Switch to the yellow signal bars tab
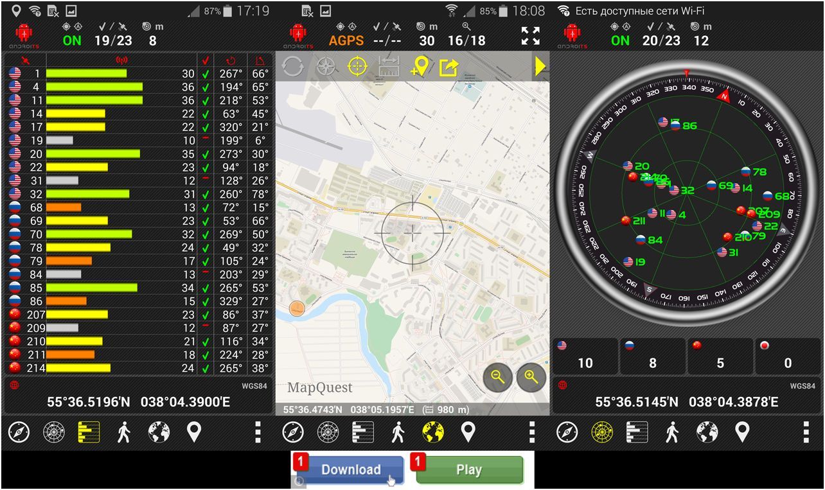825x490 pixels. [x=89, y=432]
